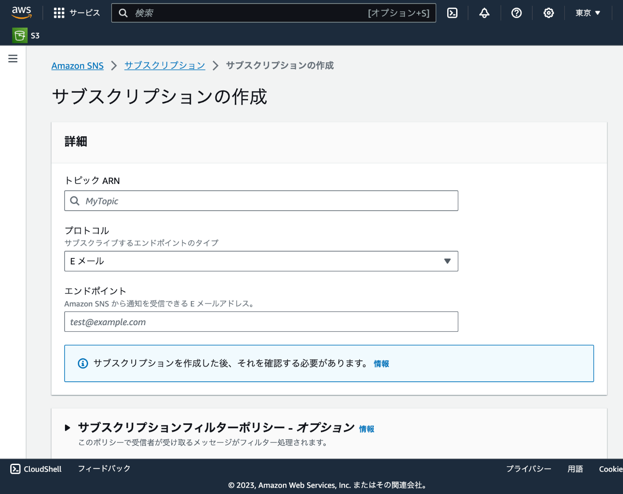Viewport: 623px width, 494px height.
Task: Expand サブスクリプションフィルターポリシー section
Action: point(68,428)
